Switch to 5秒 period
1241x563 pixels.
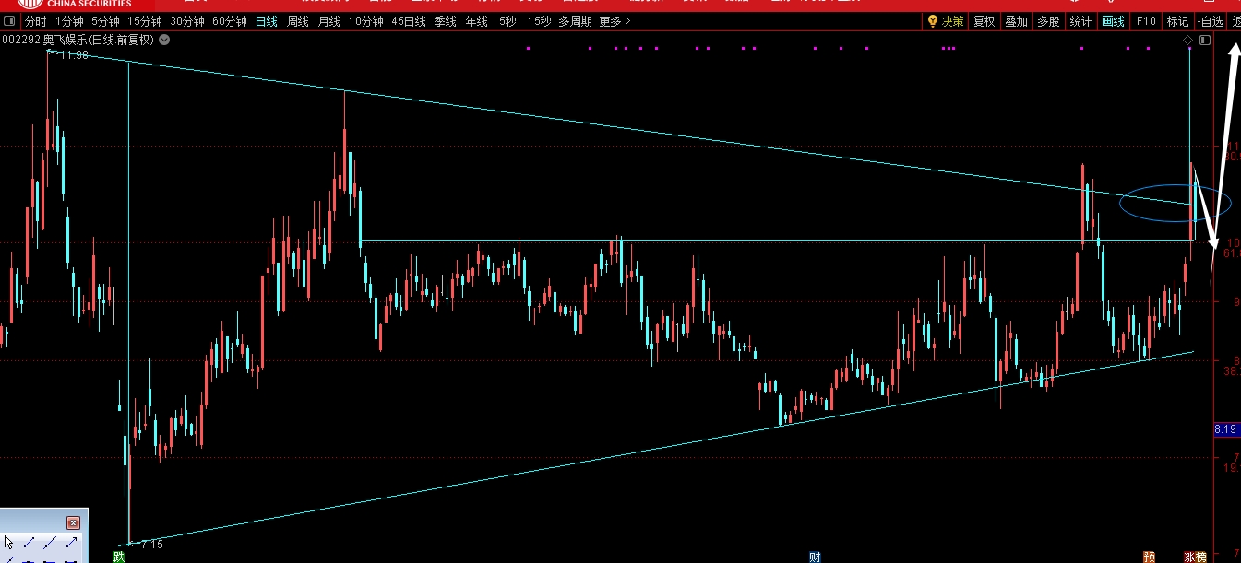pos(507,21)
